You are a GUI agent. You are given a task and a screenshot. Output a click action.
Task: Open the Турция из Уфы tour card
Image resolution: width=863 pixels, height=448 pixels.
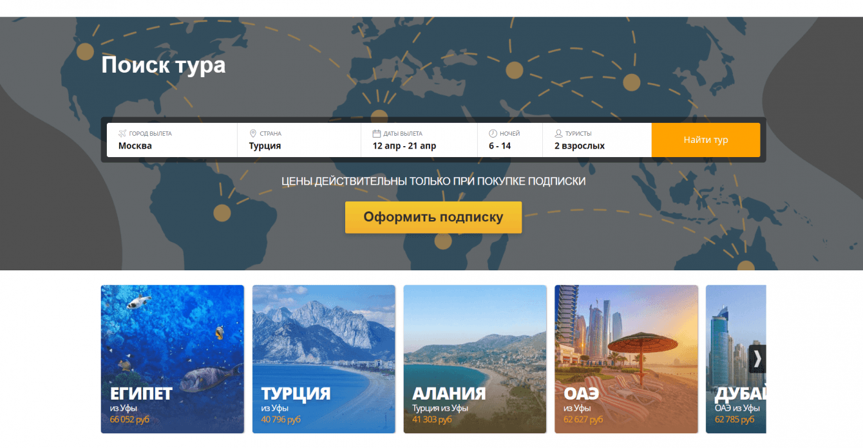[324, 359]
